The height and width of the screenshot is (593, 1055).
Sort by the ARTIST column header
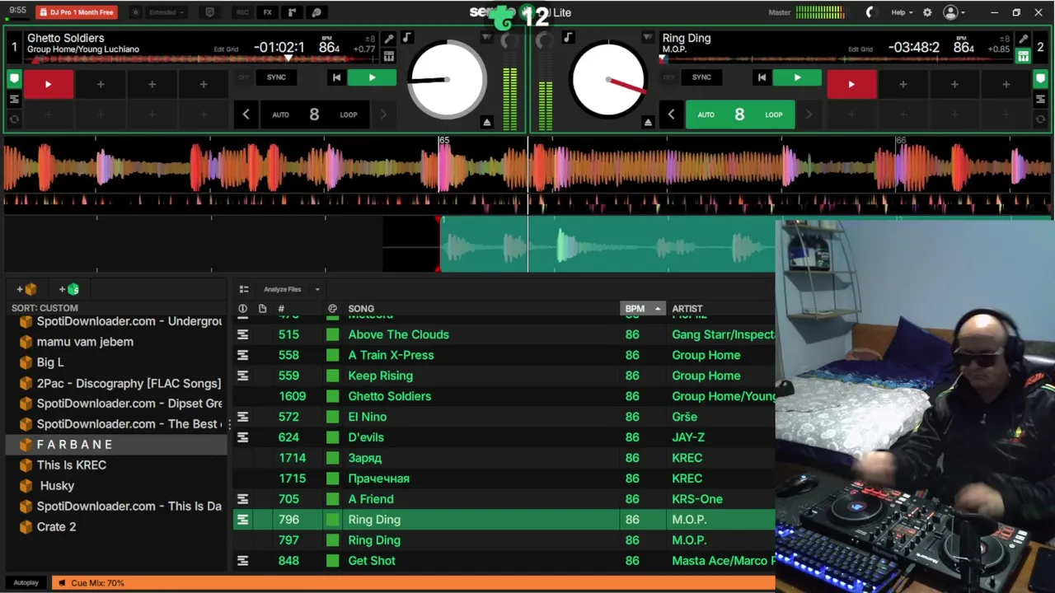click(x=687, y=309)
